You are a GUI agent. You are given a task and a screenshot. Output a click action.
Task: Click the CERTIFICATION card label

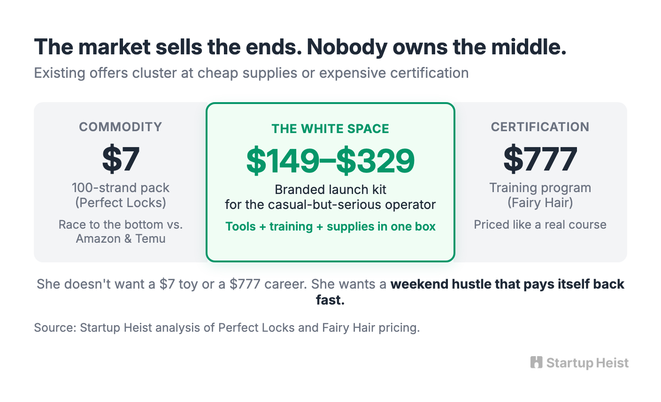click(x=540, y=127)
